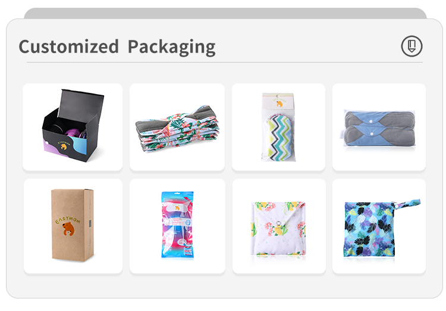
Task: Select the floral tropical pads bundle image
Action: pos(177,127)
